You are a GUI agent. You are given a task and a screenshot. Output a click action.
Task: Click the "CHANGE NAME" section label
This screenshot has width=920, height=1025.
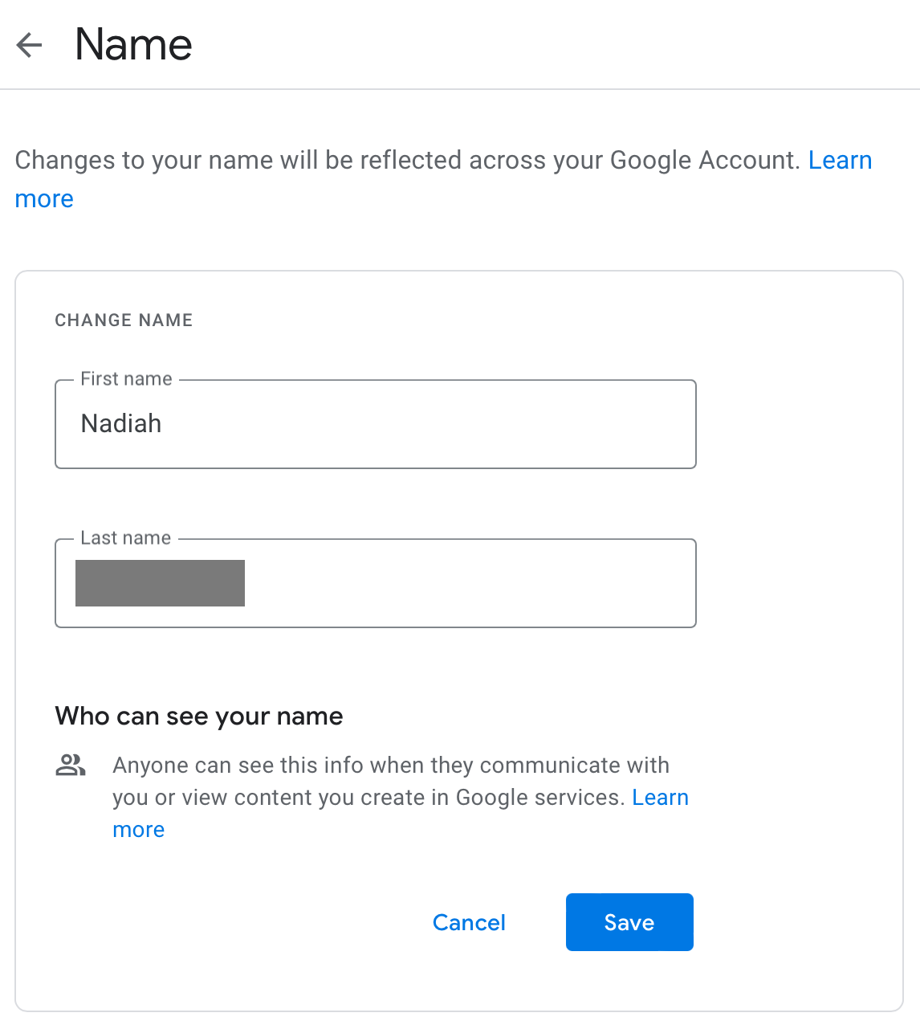[124, 321]
